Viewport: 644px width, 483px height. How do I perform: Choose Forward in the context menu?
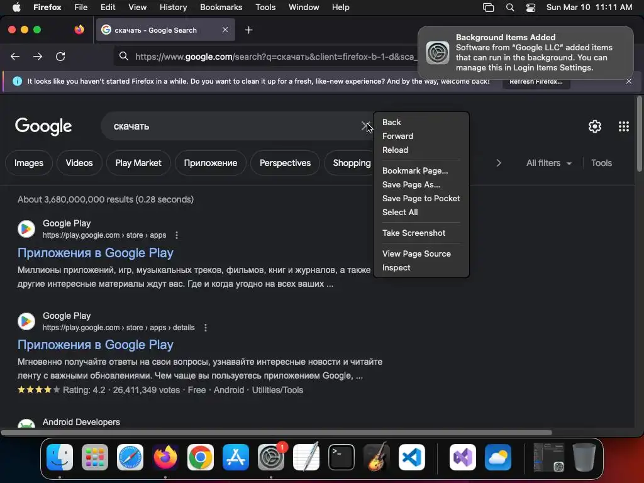pyautogui.click(x=421, y=136)
